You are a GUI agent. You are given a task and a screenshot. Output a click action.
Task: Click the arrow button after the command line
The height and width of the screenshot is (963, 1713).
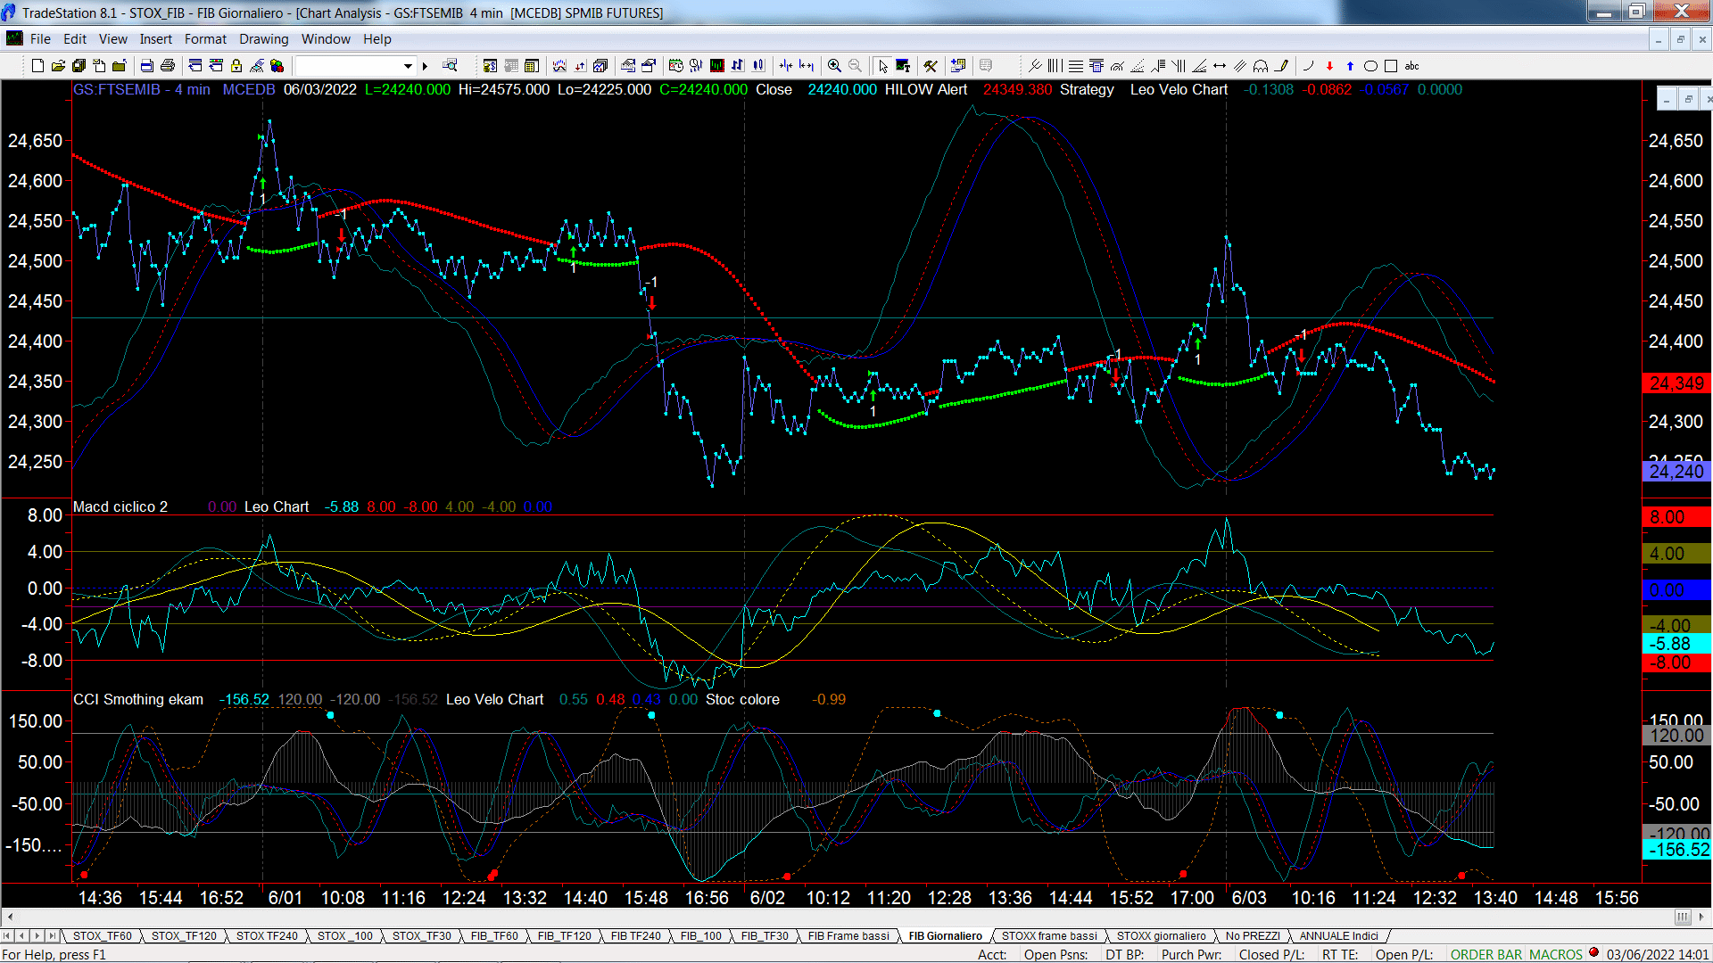click(x=425, y=66)
